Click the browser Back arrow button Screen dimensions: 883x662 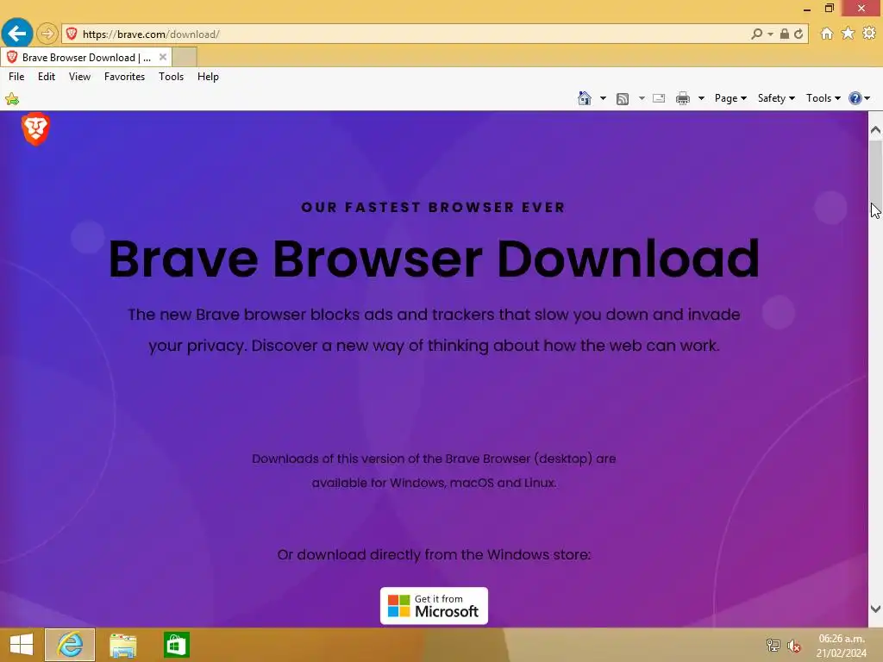(x=17, y=34)
